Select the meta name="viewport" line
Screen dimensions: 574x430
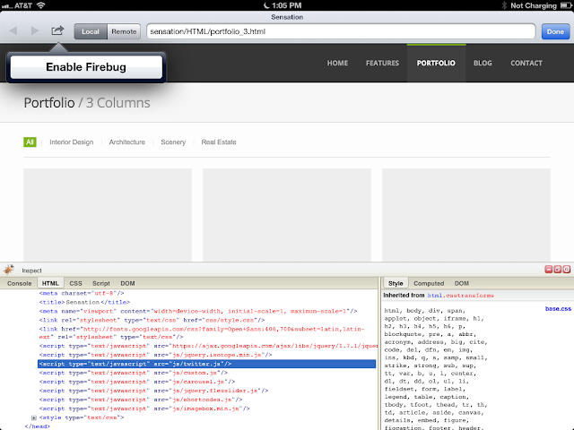[x=198, y=311]
